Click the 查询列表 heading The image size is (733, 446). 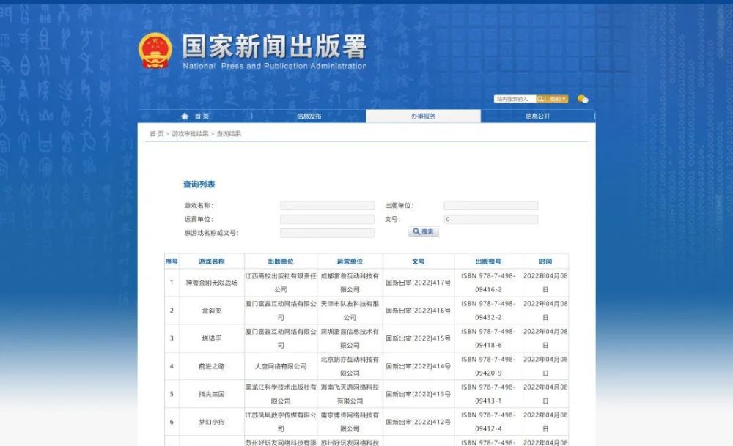click(x=199, y=185)
